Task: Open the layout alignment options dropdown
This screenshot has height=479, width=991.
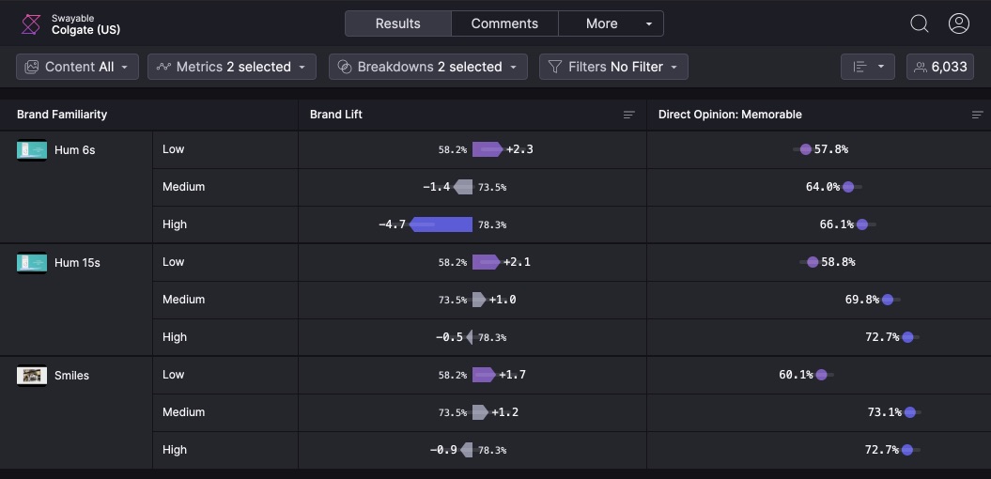Action: [868, 67]
